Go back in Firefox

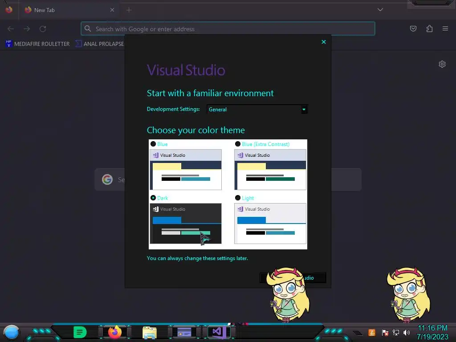pos(11,29)
